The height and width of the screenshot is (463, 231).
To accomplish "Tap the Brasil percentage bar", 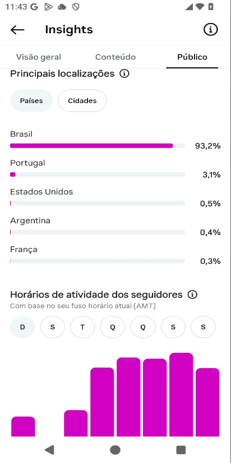I will point(98,146).
